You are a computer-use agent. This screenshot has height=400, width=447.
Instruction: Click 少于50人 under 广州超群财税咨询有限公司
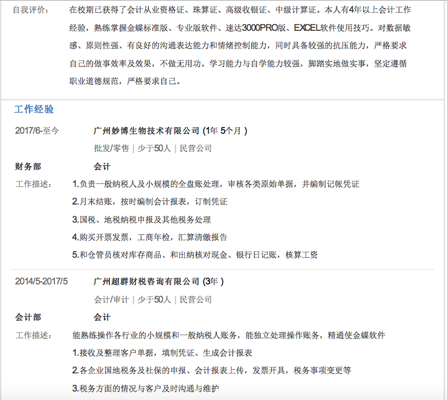coord(154,300)
